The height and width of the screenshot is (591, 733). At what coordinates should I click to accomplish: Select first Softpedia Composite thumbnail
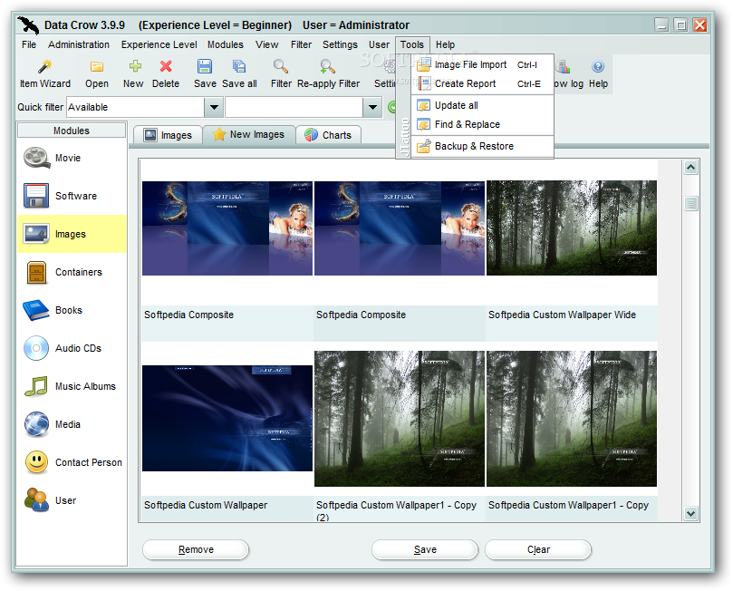click(227, 228)
